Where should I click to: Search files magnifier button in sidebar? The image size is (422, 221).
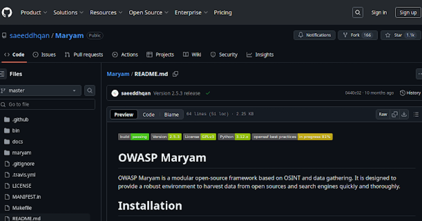point(89,90)
